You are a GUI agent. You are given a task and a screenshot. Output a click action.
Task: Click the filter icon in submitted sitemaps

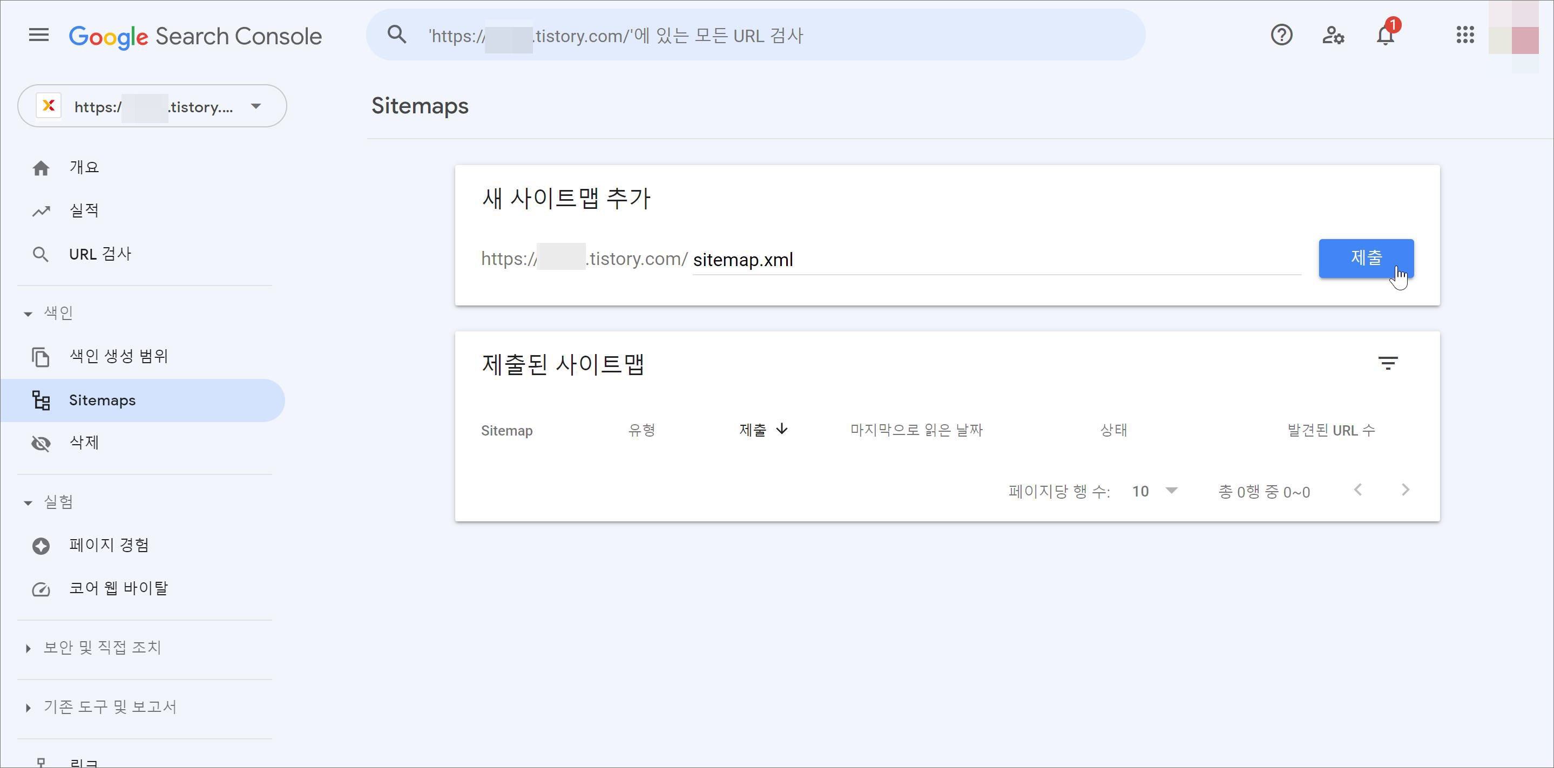pyautogui.click(x=1388, y=363)
